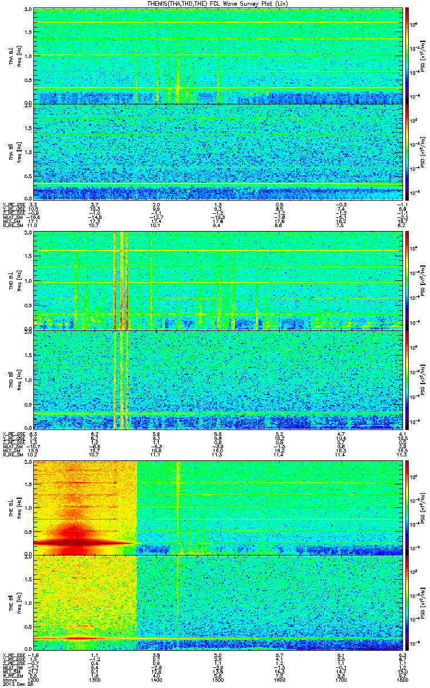
Task: Click the 'PSD [nT²/Hz]' label beside THE B∥ color bar
Action: 423,604
